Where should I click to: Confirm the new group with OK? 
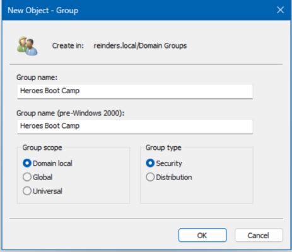202,235
